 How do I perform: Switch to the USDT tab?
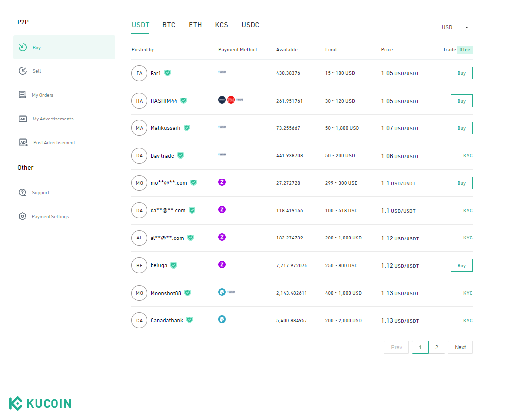coord(140,25)
